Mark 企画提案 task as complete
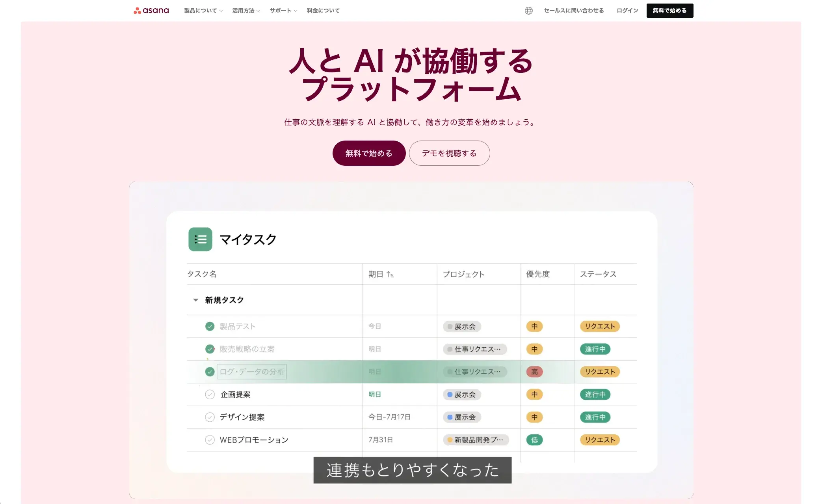 (x=210, y=395)
